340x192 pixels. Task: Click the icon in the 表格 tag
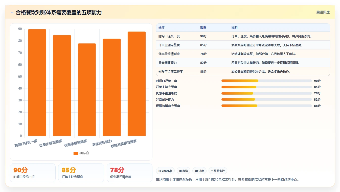pos(180,171)
